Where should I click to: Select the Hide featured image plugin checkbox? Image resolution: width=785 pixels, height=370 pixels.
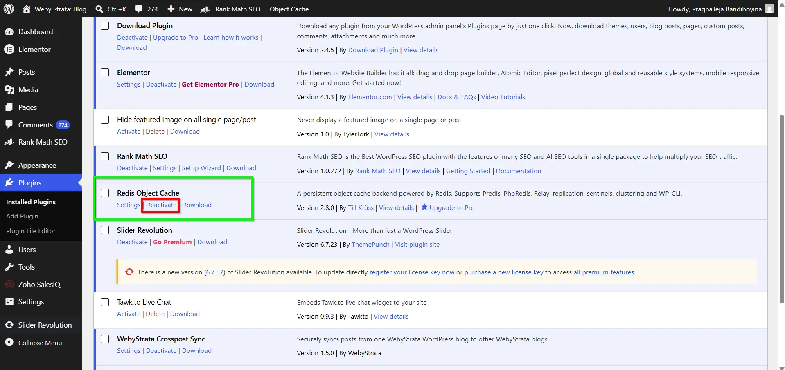tap(105, 120)
